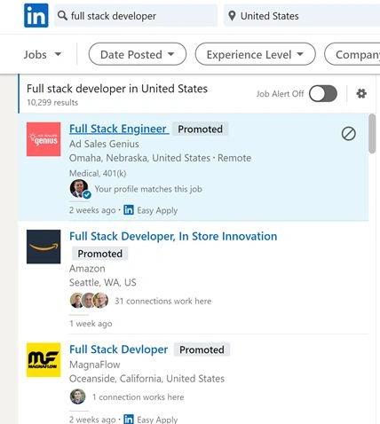This screenshot has width=380, height=424.
Task: Open the Ad Sales Genius logo
Action: point(44,139)
